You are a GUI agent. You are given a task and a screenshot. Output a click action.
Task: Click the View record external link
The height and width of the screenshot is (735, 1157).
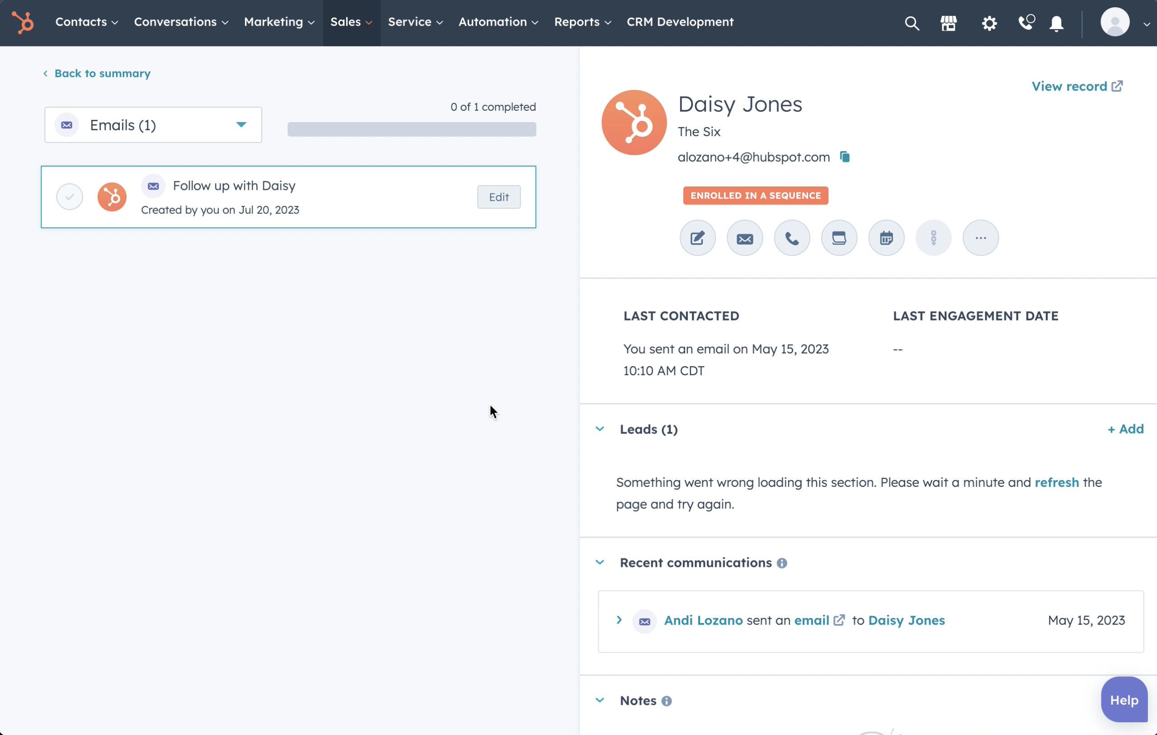pyautogui.click(x=1078, y=86)
